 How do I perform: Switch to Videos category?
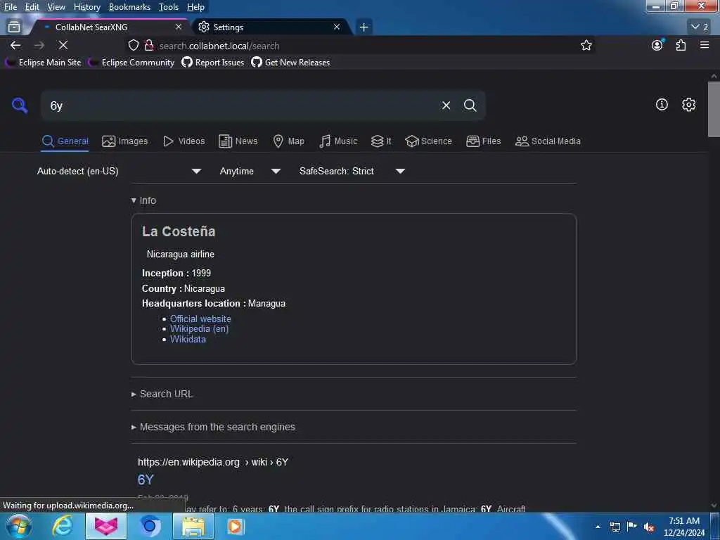pos(184,141)
